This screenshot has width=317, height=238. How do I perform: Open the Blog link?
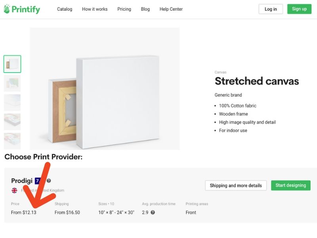click(x=145, y=9)
